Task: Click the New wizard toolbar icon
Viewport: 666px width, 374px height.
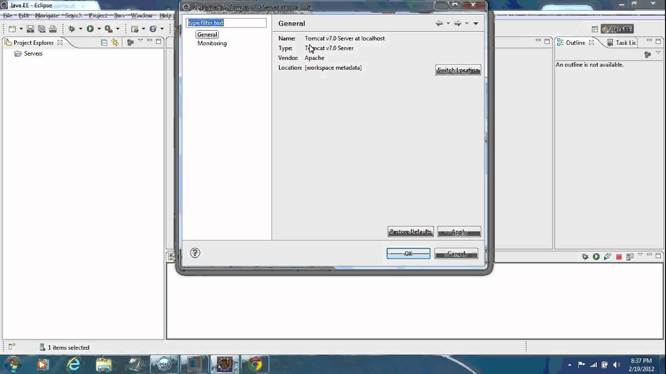Action: (x=12, y=29)
